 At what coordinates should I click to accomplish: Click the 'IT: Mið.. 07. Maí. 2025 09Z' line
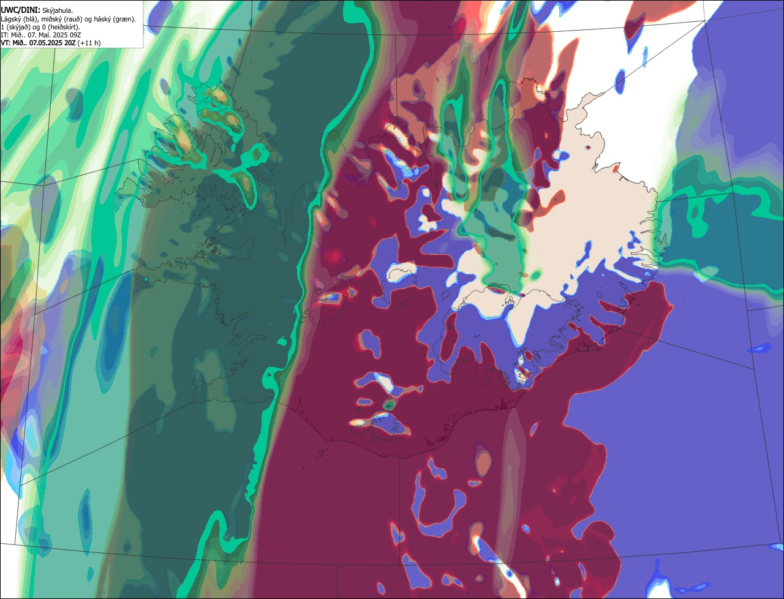click(x=41, y=35)
